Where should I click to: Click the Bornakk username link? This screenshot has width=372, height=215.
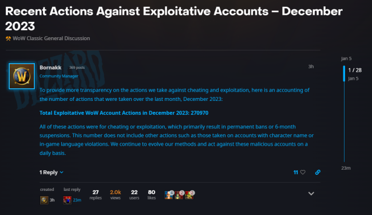coord(50,68)
